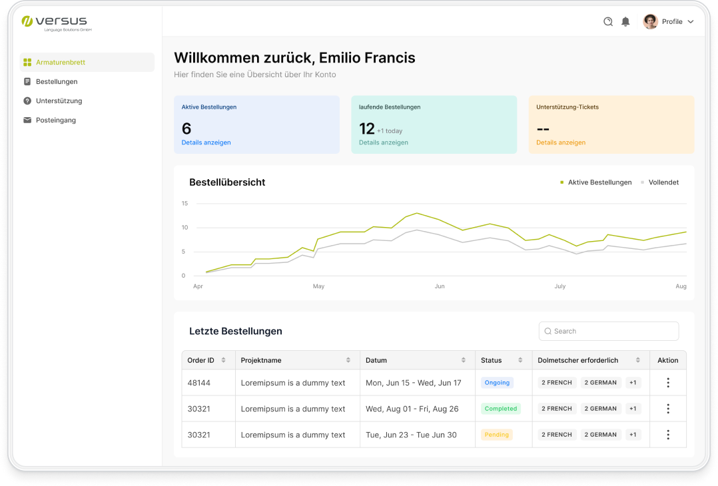The width and height of the screenshot is (718, 486).
Task: Open action menu for order 48144
Action: [x=667, y=383]
